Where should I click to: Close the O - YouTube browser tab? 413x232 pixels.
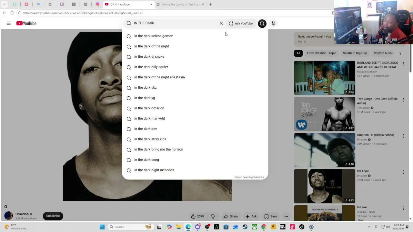coord(151,5)
